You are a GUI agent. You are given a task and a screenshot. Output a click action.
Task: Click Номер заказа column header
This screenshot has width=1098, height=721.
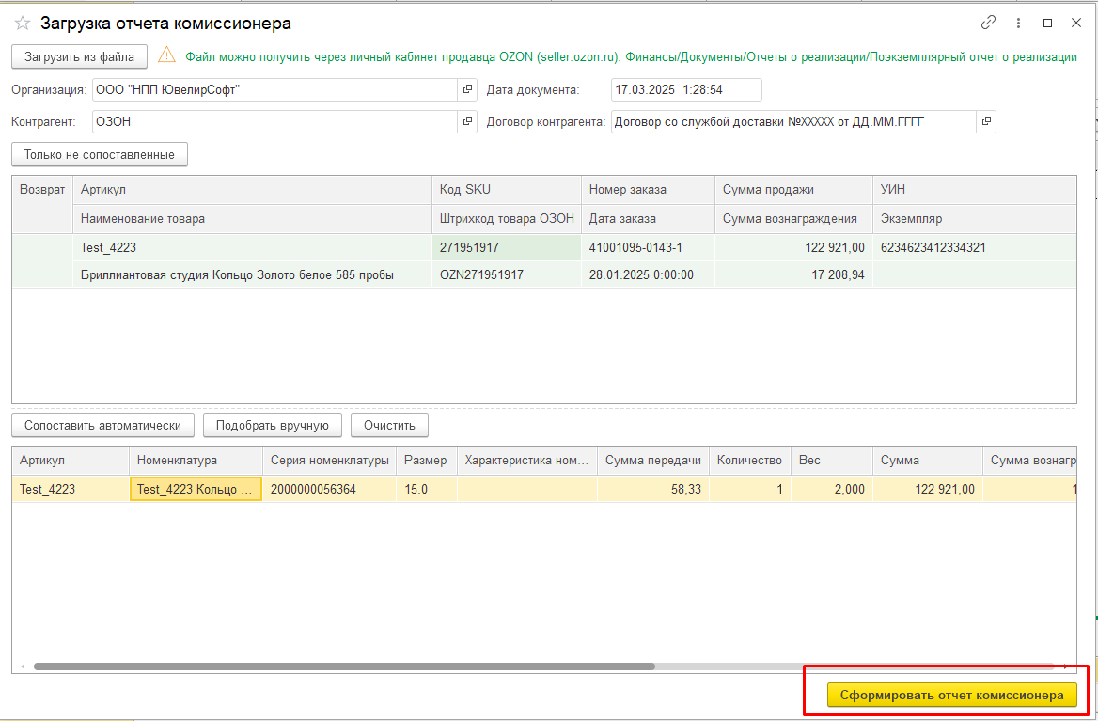(x=648, y=190)
